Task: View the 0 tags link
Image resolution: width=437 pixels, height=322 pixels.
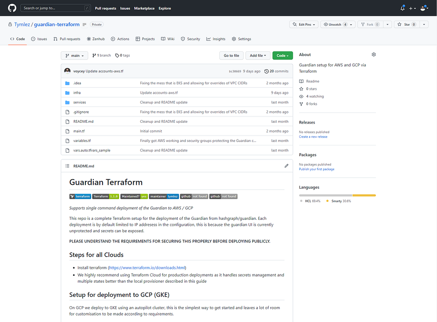Action: (122, 55)
